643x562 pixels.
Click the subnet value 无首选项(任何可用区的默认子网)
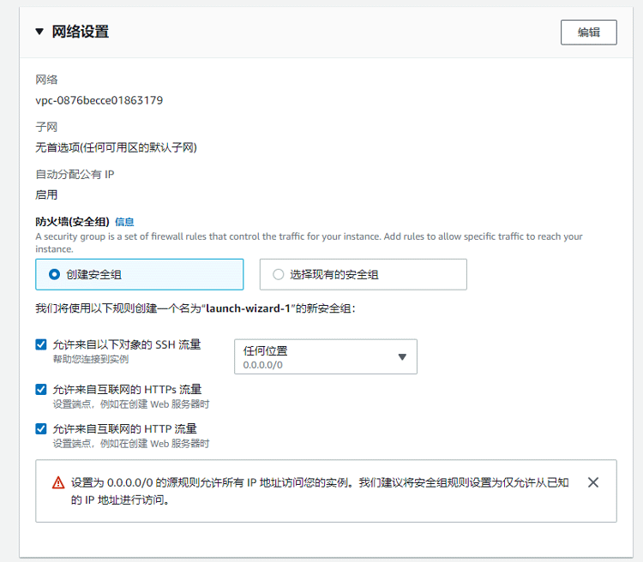click(116, 147)
